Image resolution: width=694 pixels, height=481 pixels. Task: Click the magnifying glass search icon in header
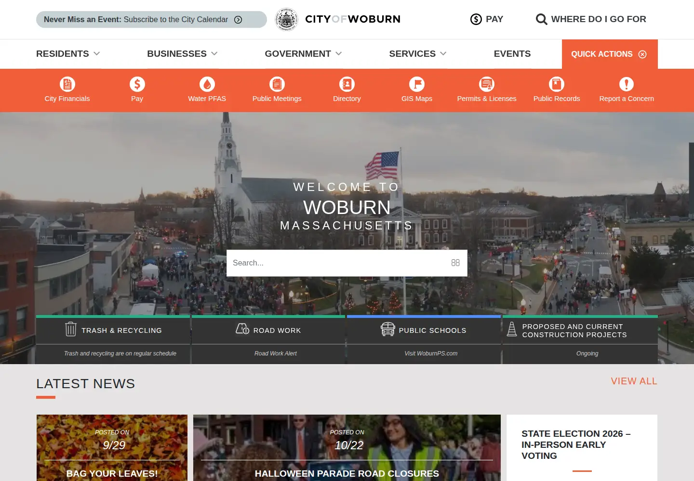pyautogui.click(x=542, y=19)
